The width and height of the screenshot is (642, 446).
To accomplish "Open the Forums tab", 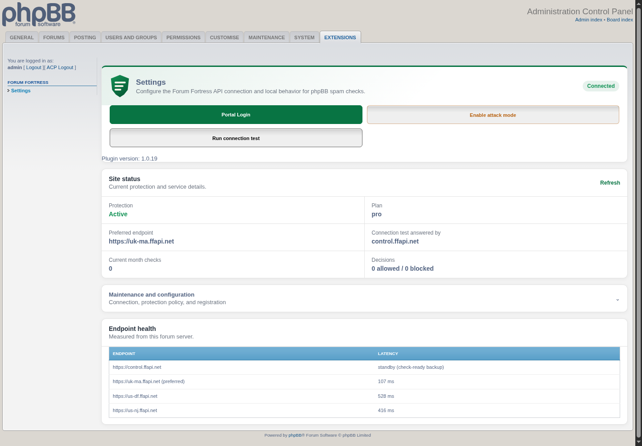I will [54, 37].
